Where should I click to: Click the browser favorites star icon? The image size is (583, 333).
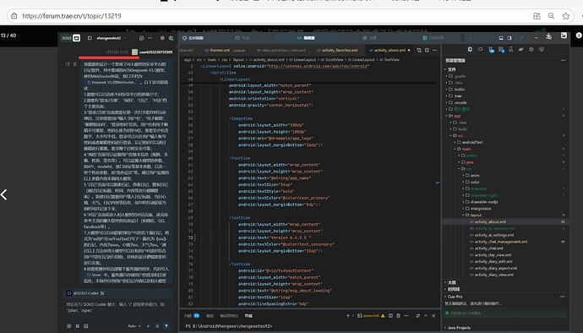[566, 16]
